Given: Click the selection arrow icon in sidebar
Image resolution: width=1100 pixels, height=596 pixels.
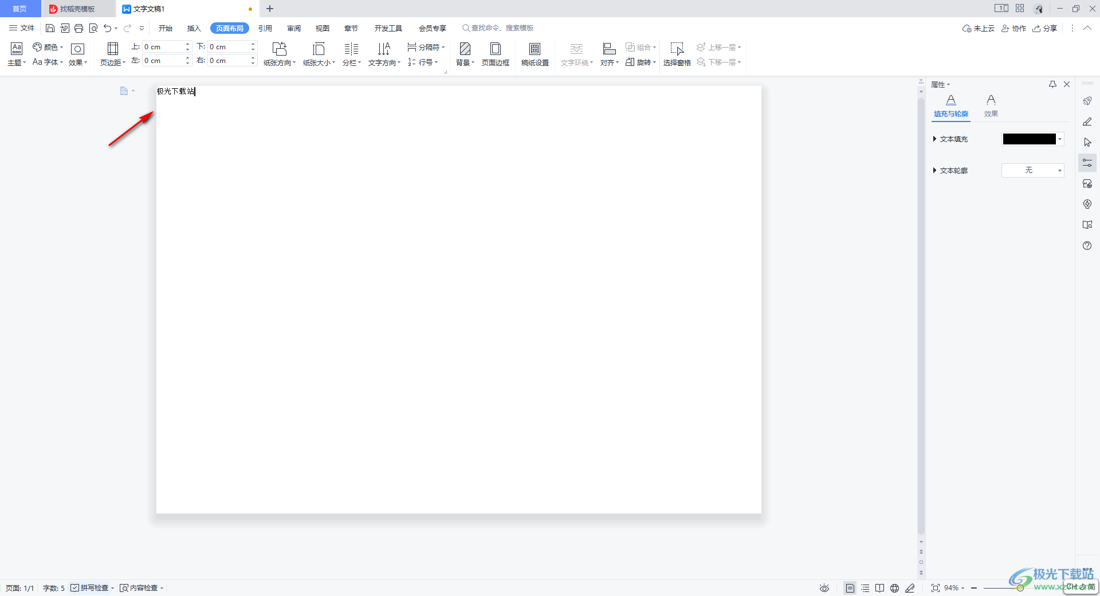Looking at the screenshot, I should click(x=1087, y=142).
